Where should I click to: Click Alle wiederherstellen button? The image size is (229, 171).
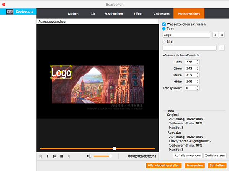tap(164, 165)
